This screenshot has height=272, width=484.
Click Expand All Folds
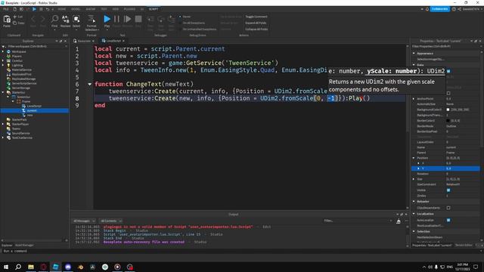pos(256,23)
